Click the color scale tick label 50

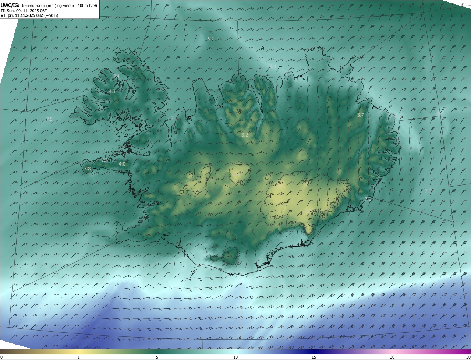tap(468, 357)
